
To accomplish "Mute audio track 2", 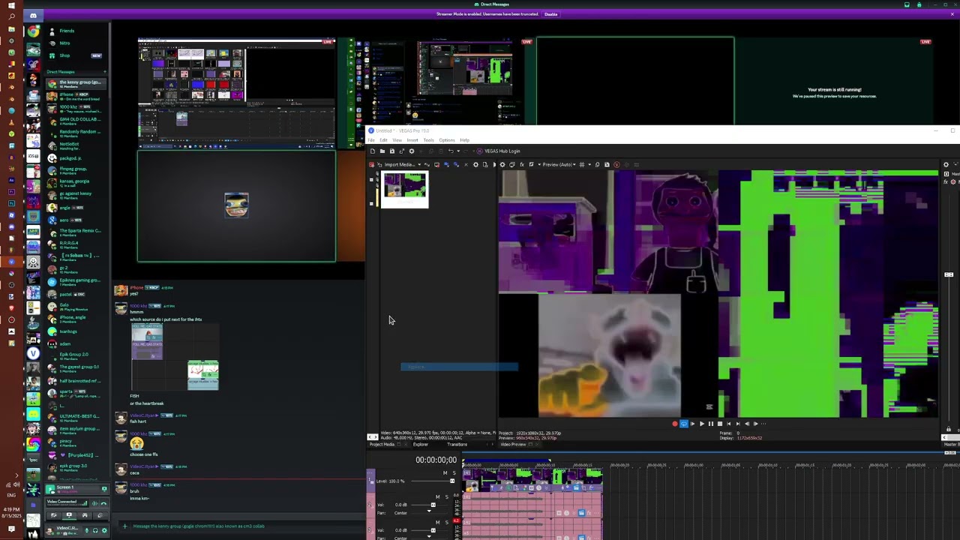I will tap(438, 497).
